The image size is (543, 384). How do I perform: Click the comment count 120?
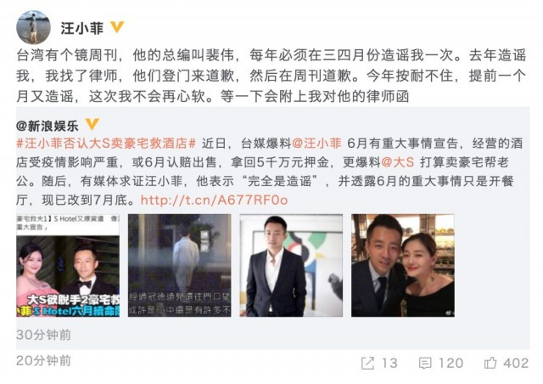pyautogui.click(x=451, y=364)
